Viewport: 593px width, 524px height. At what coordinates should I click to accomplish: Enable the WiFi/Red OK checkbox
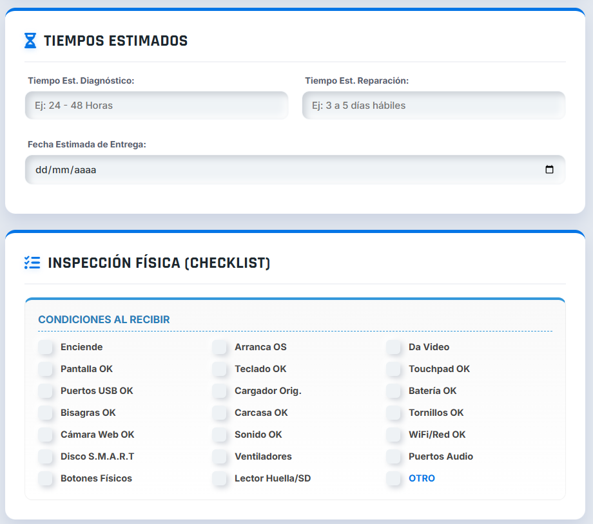(394, 435)
